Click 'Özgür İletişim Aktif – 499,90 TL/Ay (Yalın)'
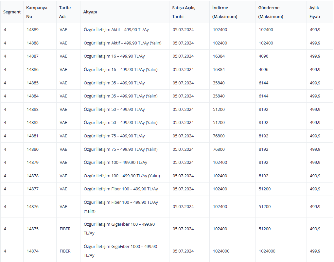Image resolution: width=334 pixels, height=262 pixels. (123, 43)
